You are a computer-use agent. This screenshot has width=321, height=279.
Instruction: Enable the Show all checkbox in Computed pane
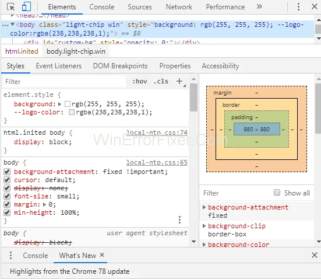[x=277, y=193]
